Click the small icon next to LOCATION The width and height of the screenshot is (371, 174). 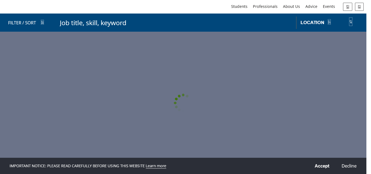pos(329,22)
